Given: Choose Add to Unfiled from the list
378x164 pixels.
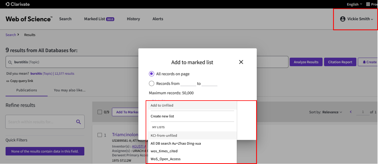Looking at the screenshot, I should (x=162, y=105).
